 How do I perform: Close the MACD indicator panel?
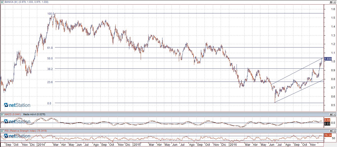pyautogui.click(x=334, y=114)
